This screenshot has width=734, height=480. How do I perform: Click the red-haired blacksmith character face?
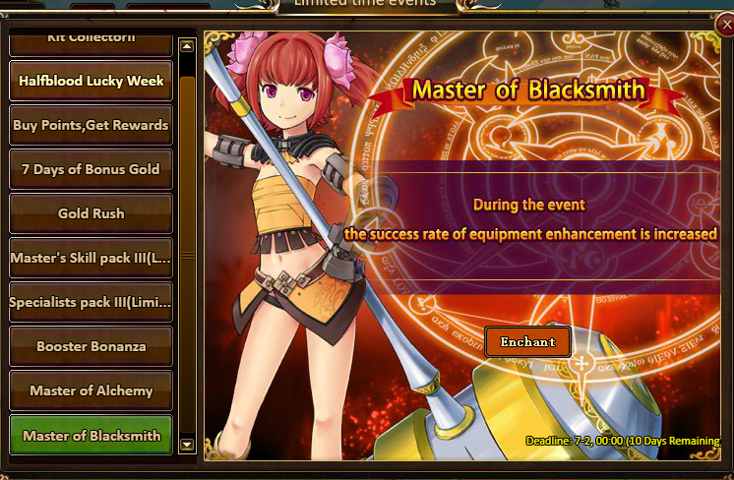285,93
